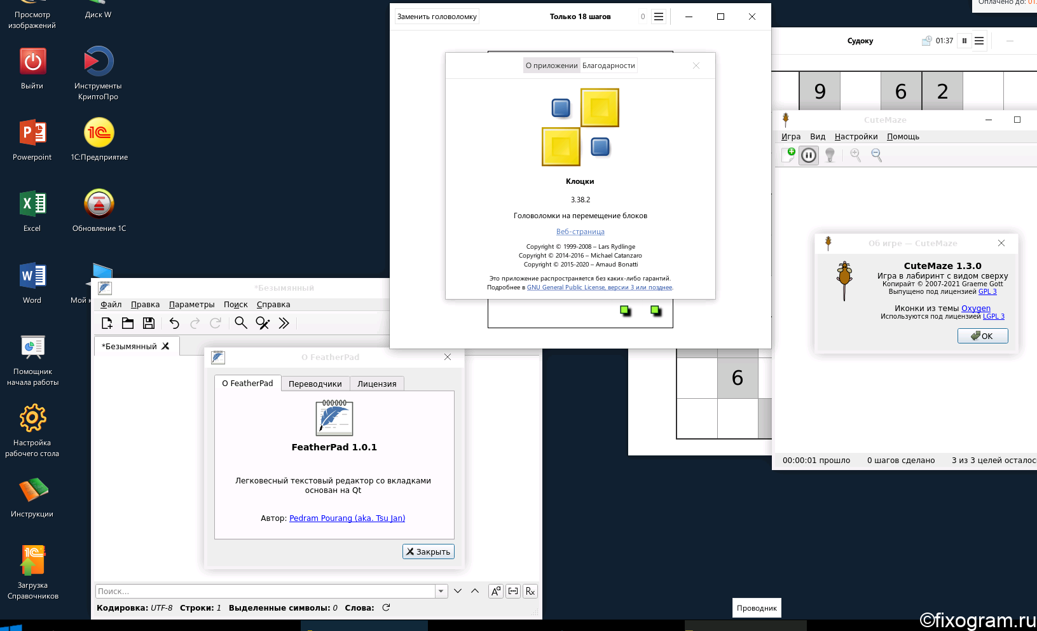Click the FeatherPad search input field
Screen dimensions: 1037x631
coord(265,591)
